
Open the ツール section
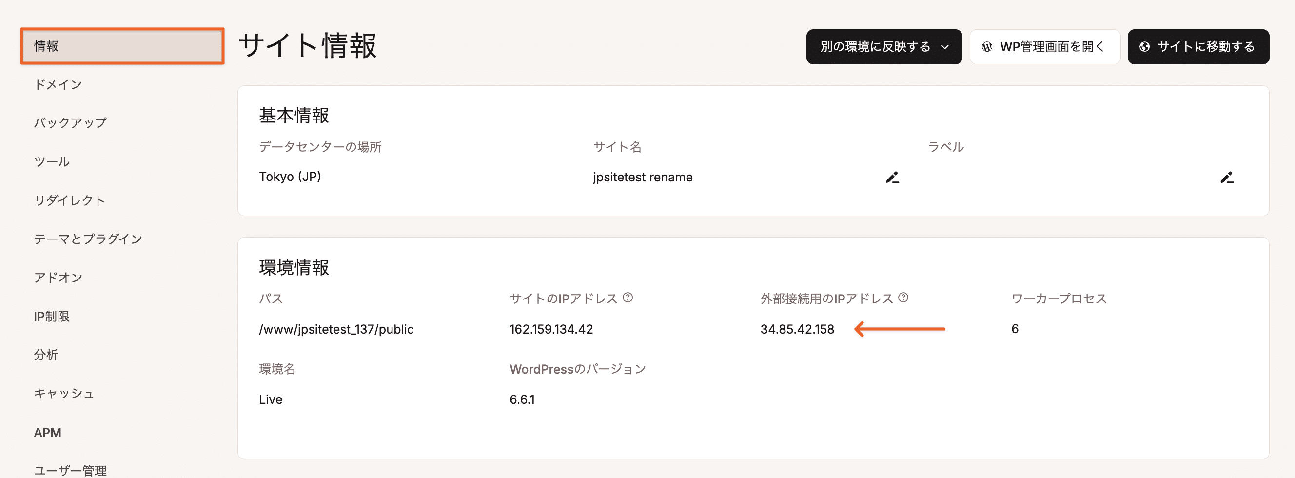pos(52,161)
